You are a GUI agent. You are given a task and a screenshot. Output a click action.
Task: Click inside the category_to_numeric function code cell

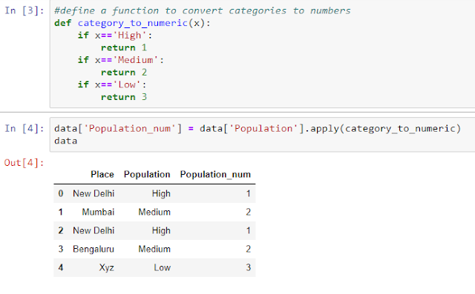[262, 54]
